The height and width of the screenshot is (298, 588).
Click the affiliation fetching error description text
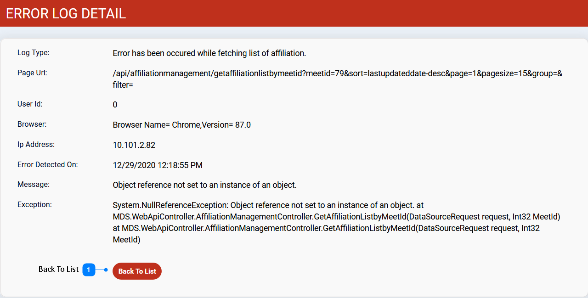tap(209, 53)
